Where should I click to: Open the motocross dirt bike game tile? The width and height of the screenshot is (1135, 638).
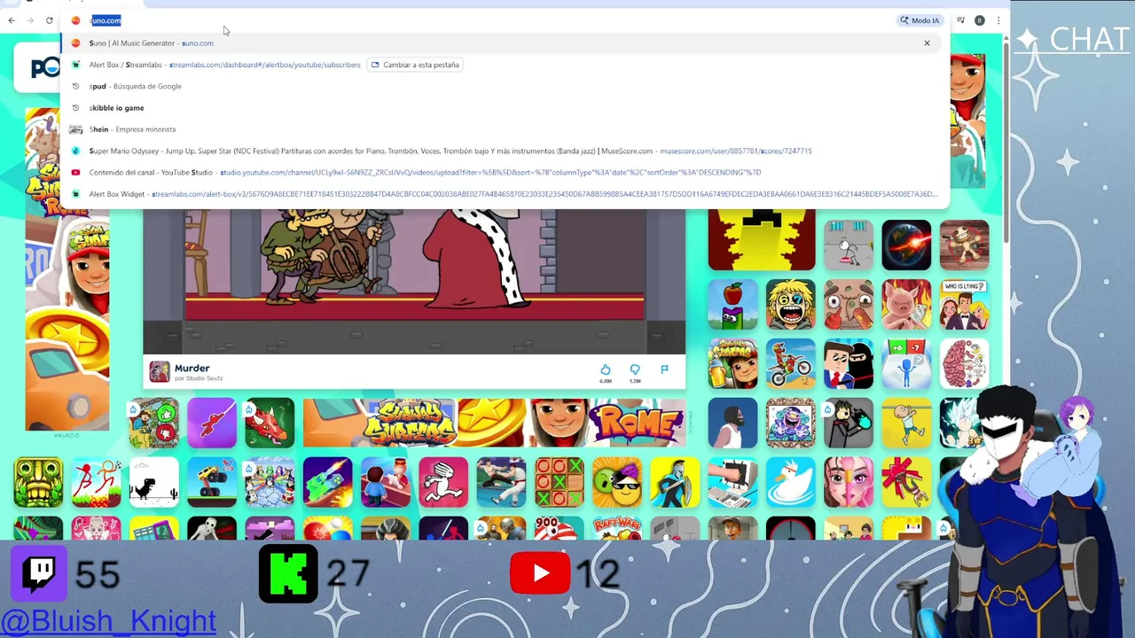[x=791, y=363]
